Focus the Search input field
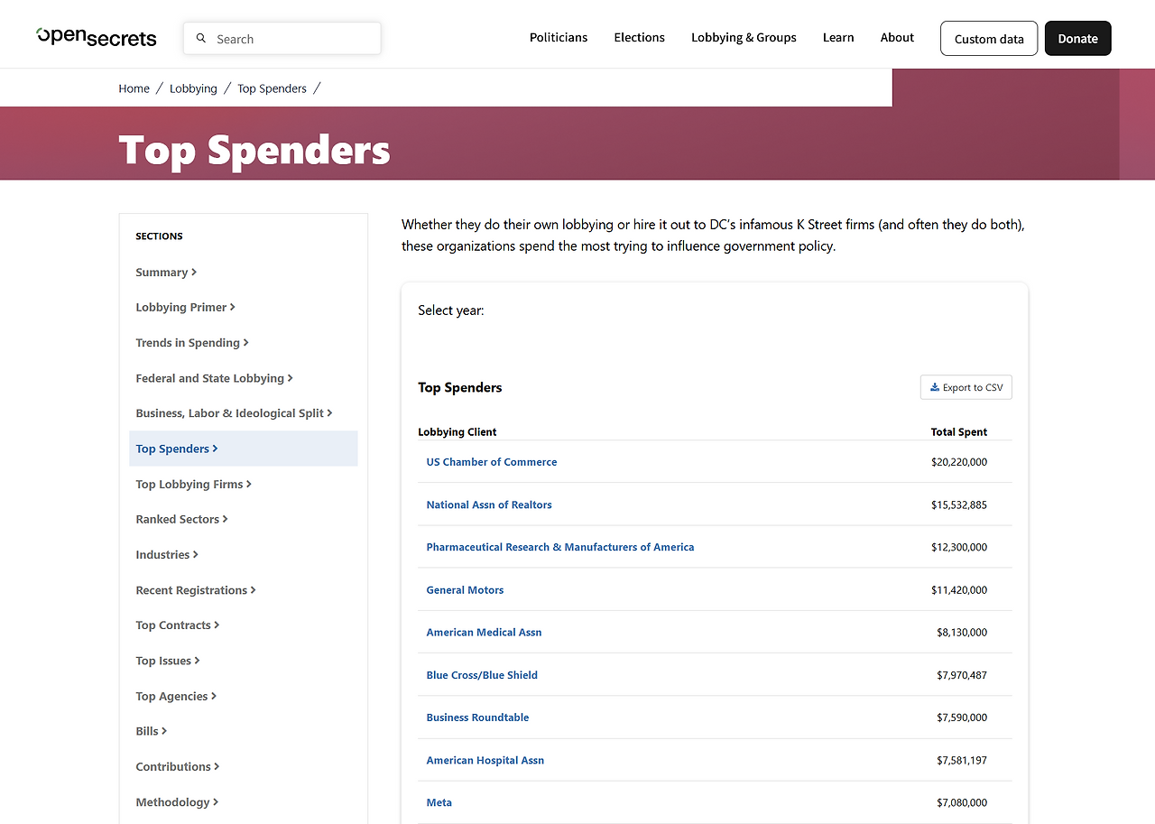Viewport: 1155px width, 824px height. [x=282, y=39]
